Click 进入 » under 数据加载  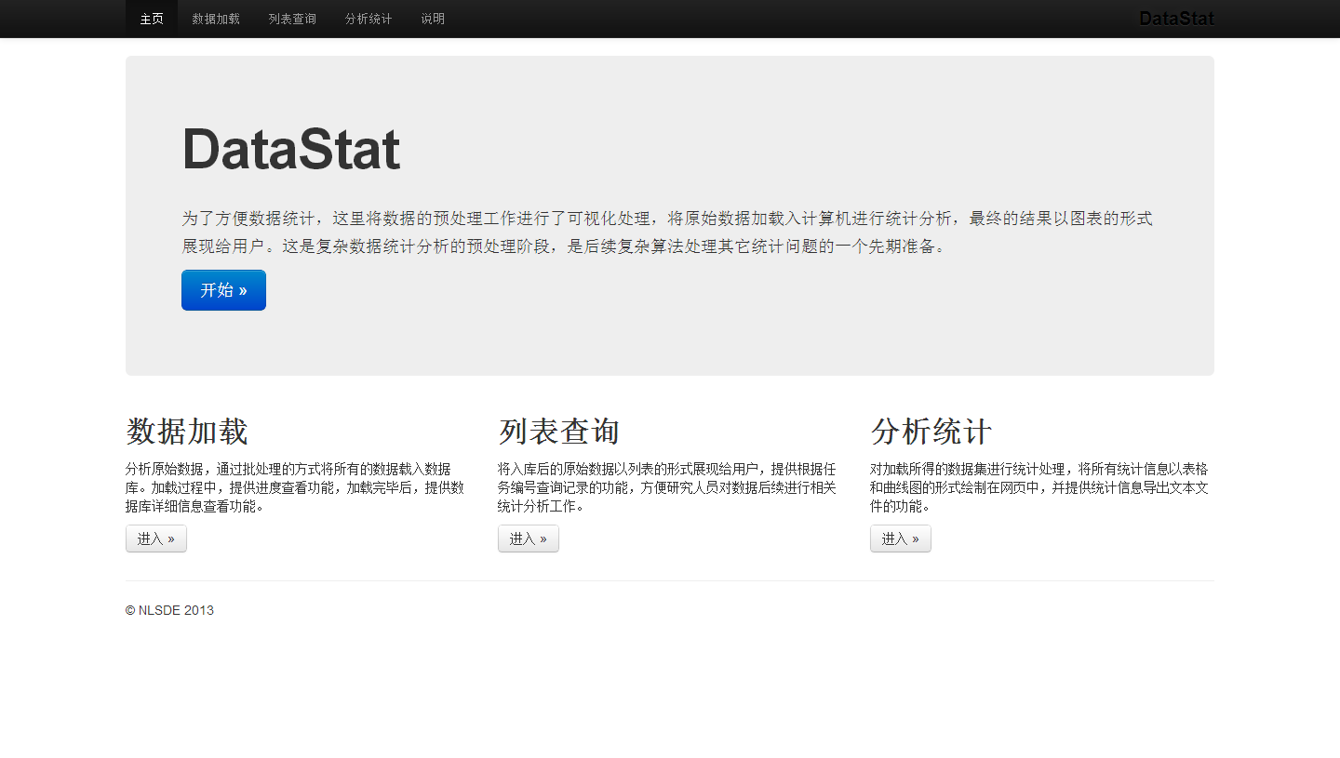pos(156,539)
